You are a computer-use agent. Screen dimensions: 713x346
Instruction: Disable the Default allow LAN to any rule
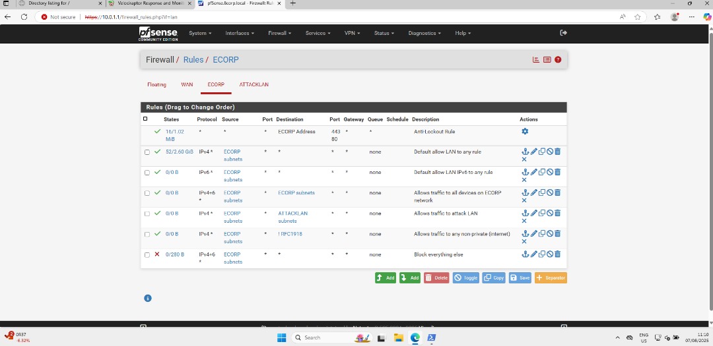point(549,152)
